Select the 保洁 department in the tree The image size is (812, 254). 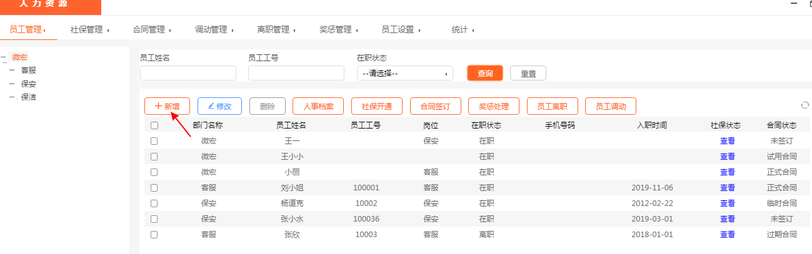(28, 97)
